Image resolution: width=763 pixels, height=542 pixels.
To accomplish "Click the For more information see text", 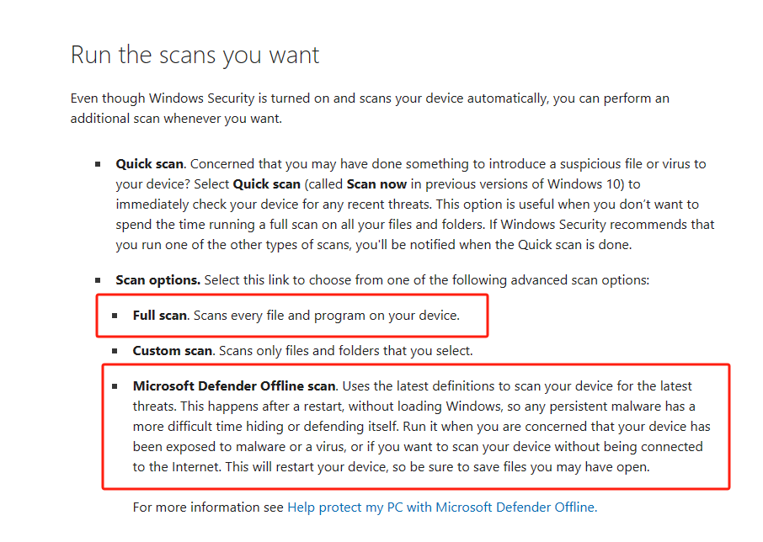I will click(x=209, y=507).
